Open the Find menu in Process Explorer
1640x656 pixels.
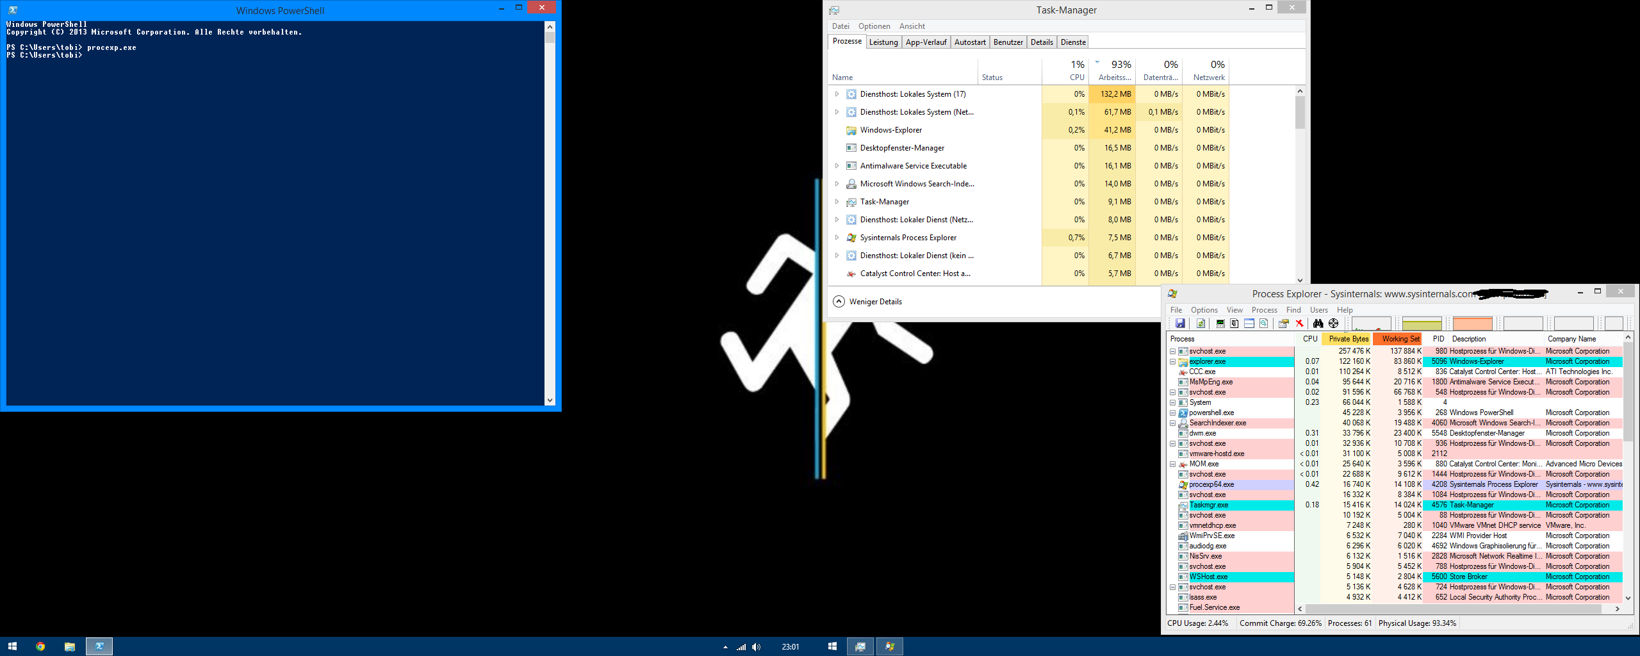pyautogui.click(x=1293, y=310)
